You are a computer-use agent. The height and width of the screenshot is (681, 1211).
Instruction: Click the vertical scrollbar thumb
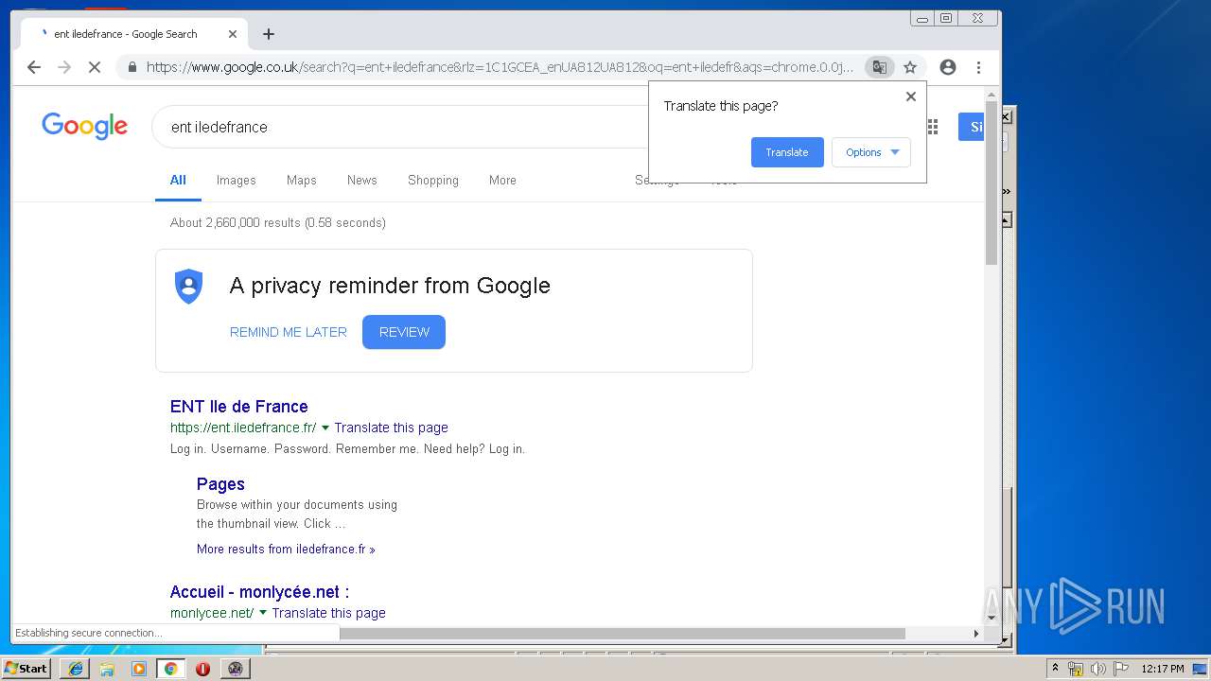click(x=992, y=184)
